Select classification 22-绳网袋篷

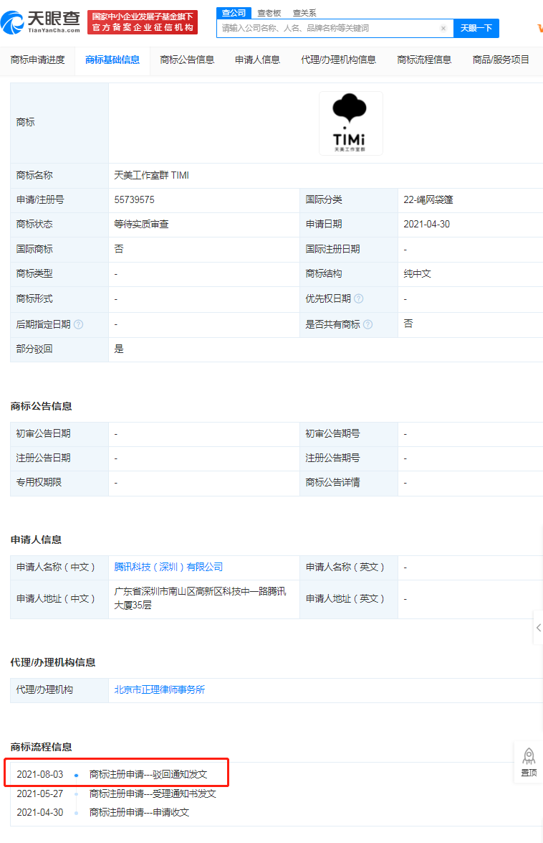tap(428, 200)
